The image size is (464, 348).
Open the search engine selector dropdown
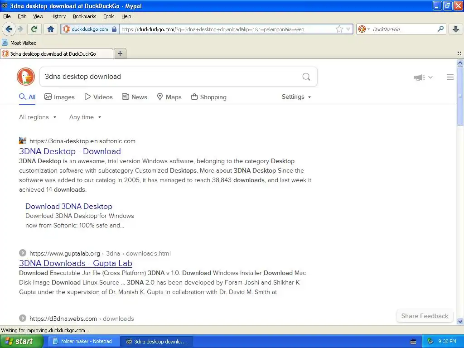pos(364,29)
